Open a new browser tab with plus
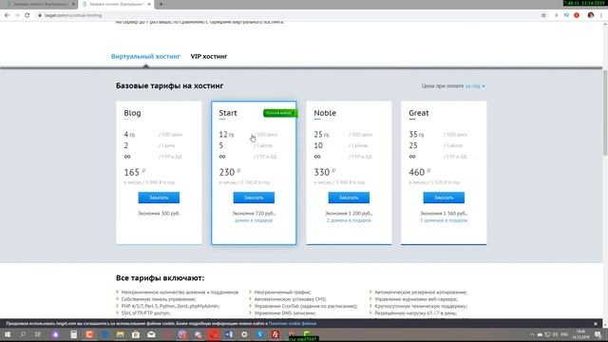Image resolution: width=608 pixels, height=342 pixels. [x=161, y=4]
